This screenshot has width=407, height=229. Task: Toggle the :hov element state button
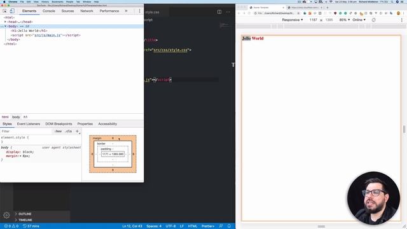tap(58, 132)
